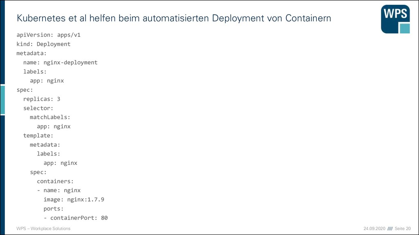The width and height of the screenshot is (419, 235).
Task: Click the WPS – Workplace Solutions footer text
Action: [43, 228]
